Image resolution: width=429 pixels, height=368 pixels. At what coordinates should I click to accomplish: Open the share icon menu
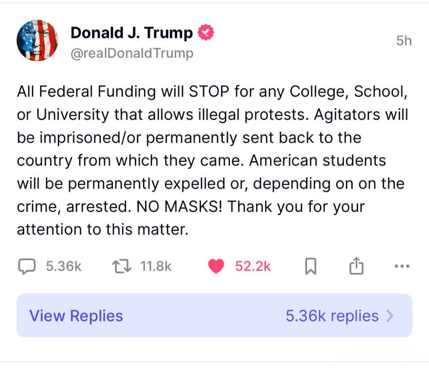(x=356, y=266)
